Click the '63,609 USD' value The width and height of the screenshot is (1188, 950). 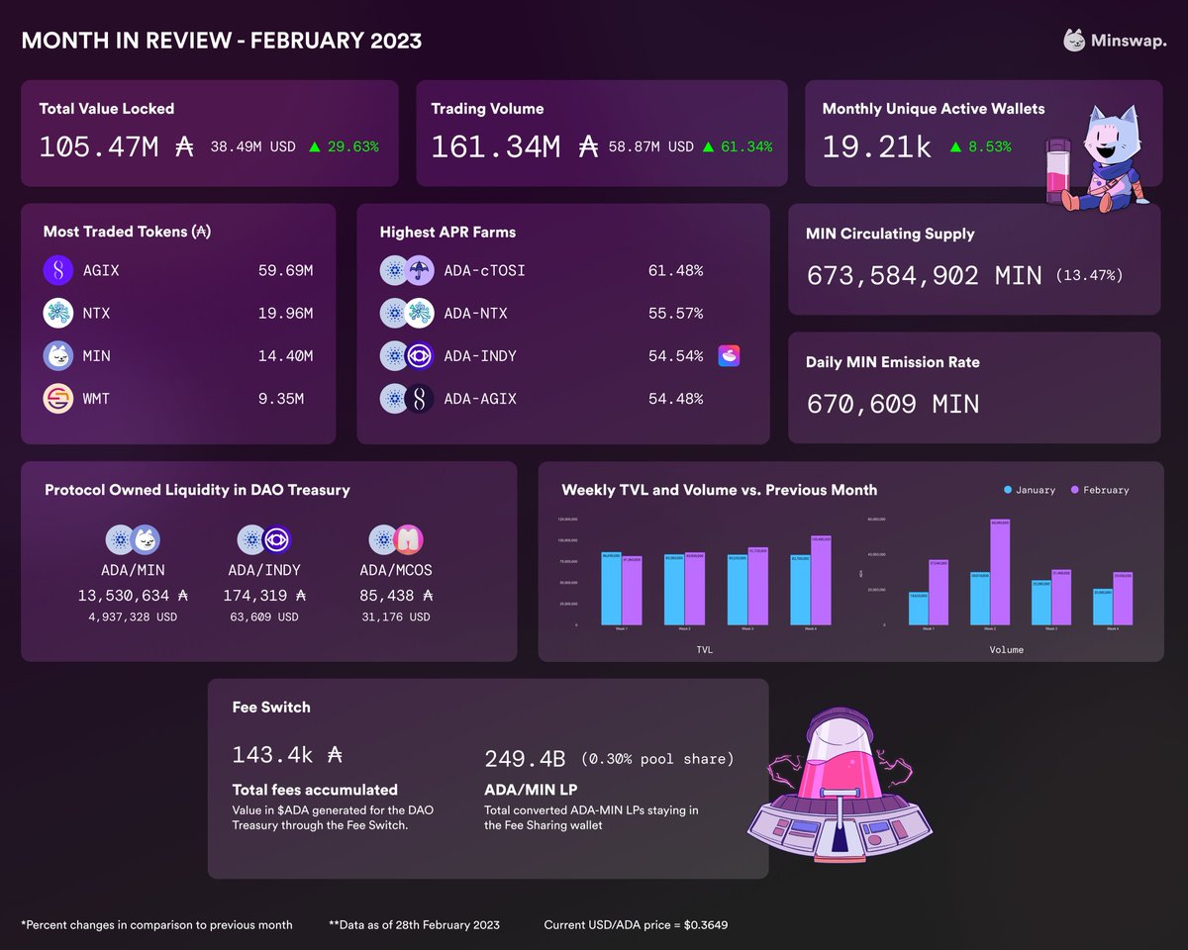click(264, 617)
